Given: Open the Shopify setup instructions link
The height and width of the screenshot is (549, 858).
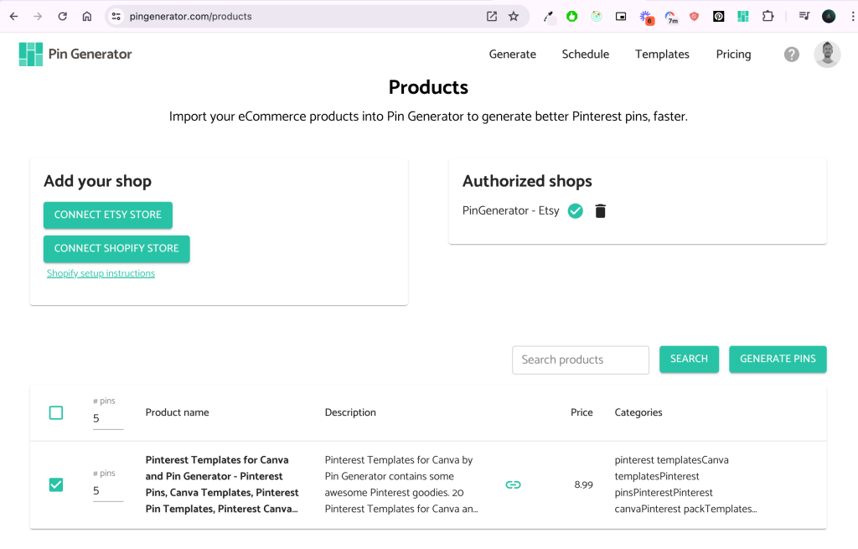Looking at the screenshot, I should pyautogui.click(x=101, y=273).
